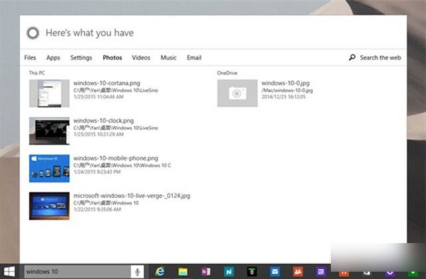This screenshot has width=426, height=279.
Task: Open windows-10-cortana.png thumbnail
Action: [x=49, y=93]
